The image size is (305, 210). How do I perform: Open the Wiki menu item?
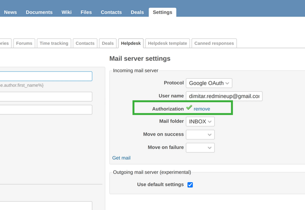(x=67, y=12)
